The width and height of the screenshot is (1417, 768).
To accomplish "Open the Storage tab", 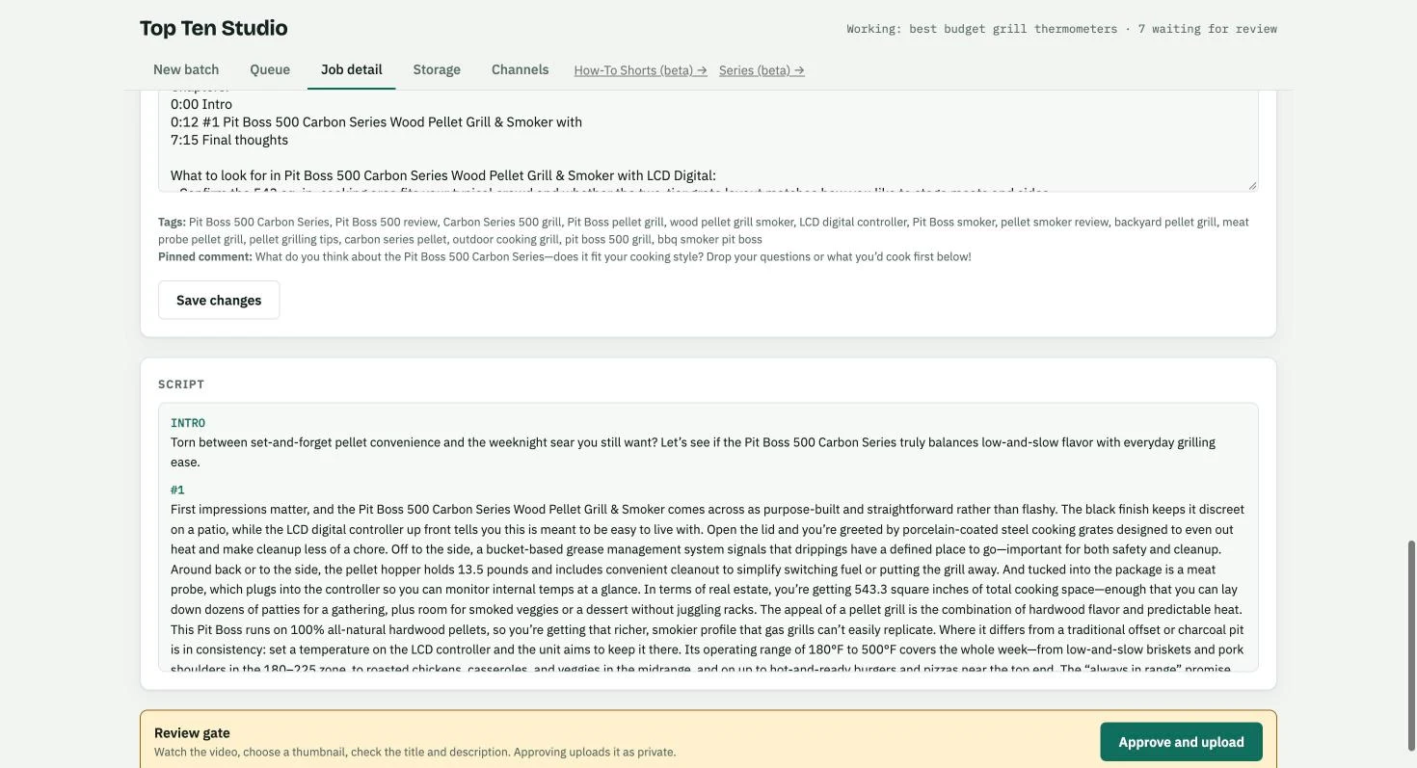I will (x=437, y=69).
